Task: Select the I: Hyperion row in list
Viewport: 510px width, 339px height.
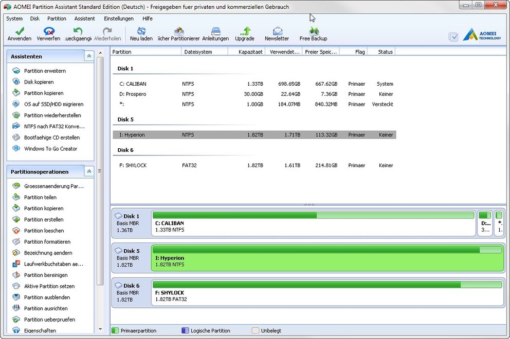Action: pos(254,135)
